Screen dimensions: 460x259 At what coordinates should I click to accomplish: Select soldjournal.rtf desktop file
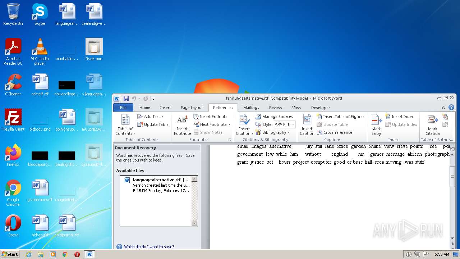click(x=67, y=226)
